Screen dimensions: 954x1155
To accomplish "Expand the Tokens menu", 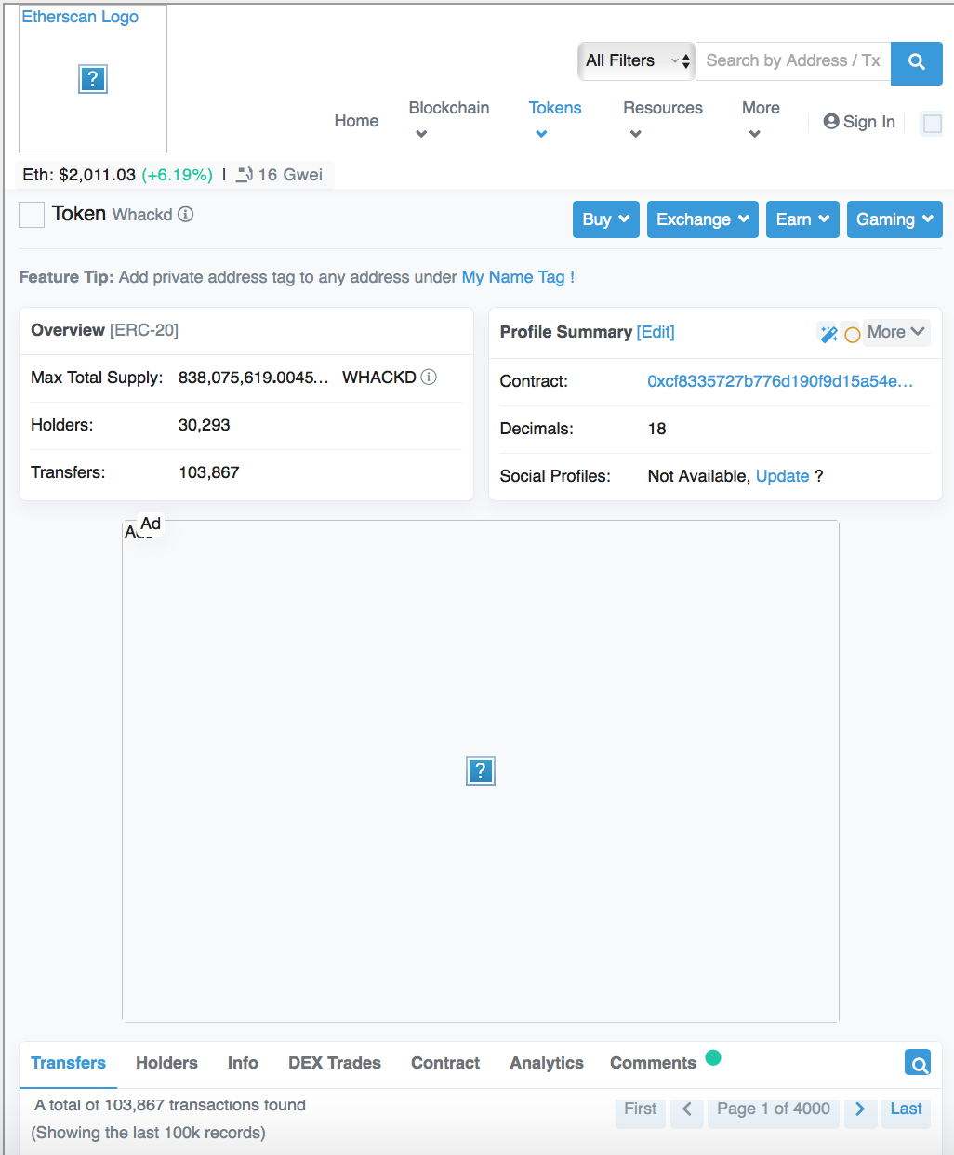I will (555, 120).
